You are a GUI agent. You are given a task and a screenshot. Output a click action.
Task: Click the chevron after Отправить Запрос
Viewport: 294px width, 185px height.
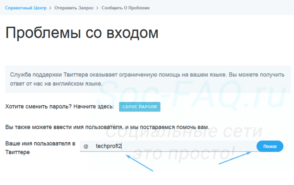coord(97,8)
